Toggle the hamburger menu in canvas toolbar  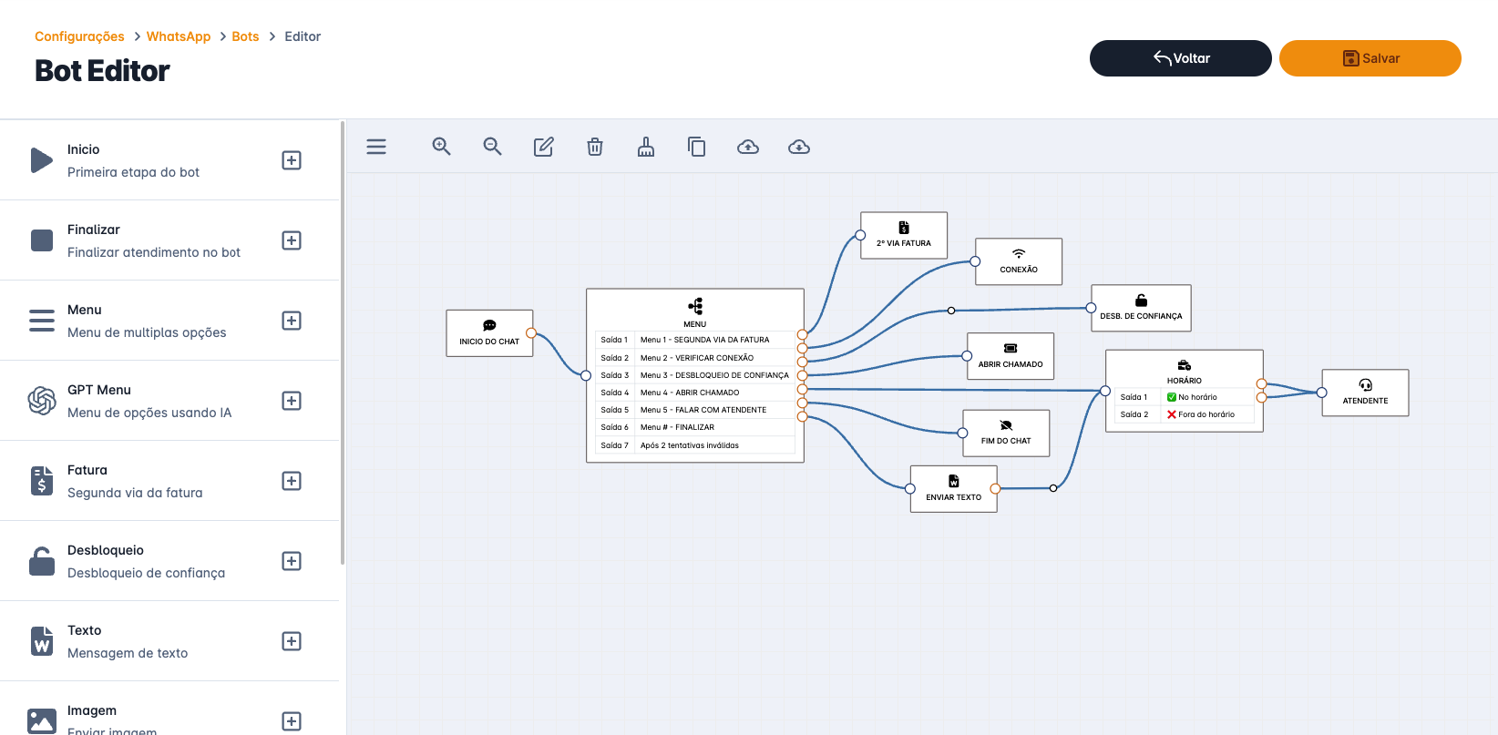[376, 147]
